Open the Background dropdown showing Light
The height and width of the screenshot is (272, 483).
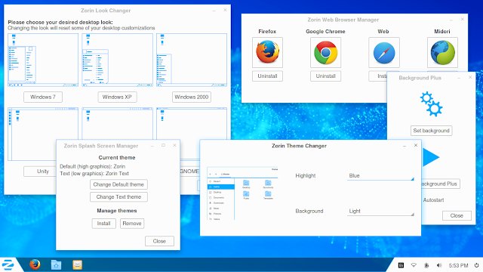[x=380, y=212]
